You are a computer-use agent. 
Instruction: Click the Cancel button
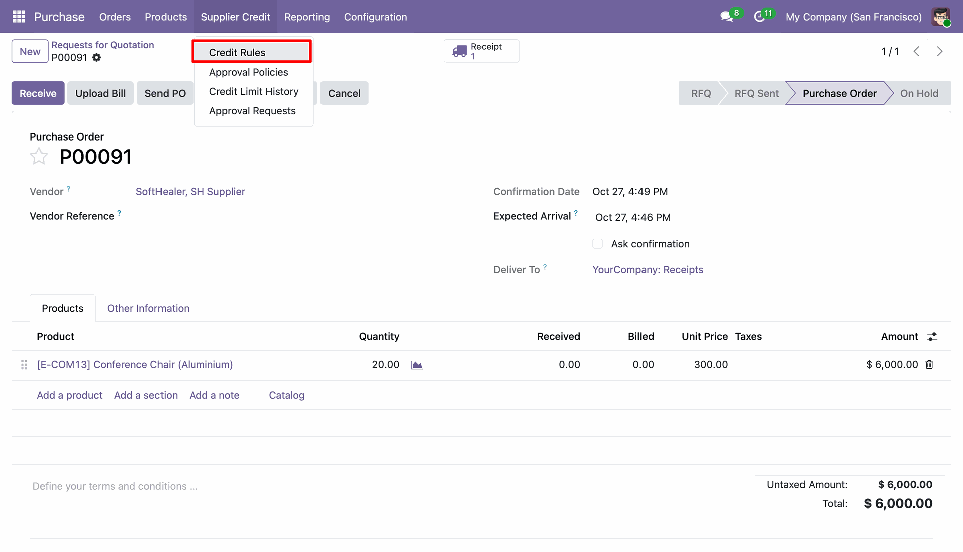click(344, 93)
